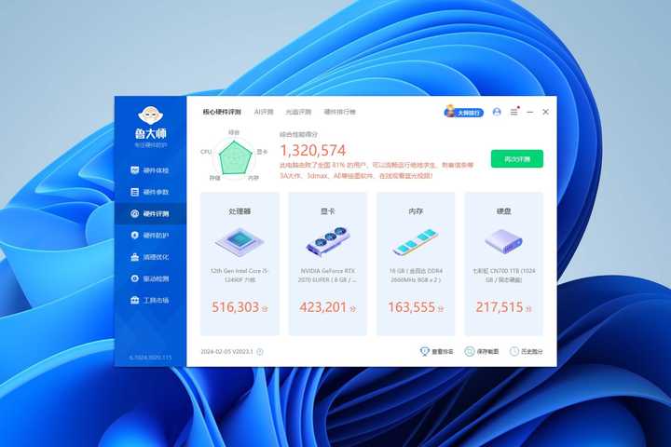The width and height of the screenshot is (671, 447).
Task: Click the help icon beside version date
Action: (260, 352)
